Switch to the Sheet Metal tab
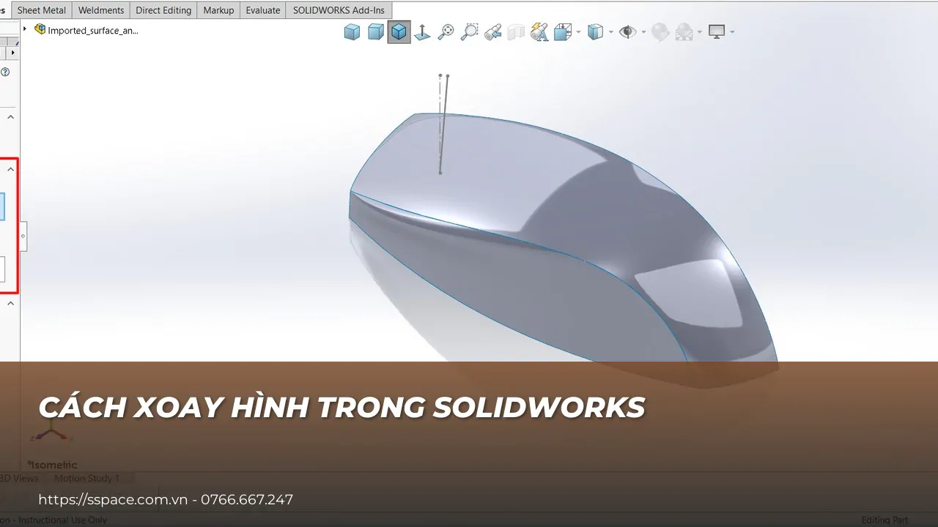 (x=42, y=10)
